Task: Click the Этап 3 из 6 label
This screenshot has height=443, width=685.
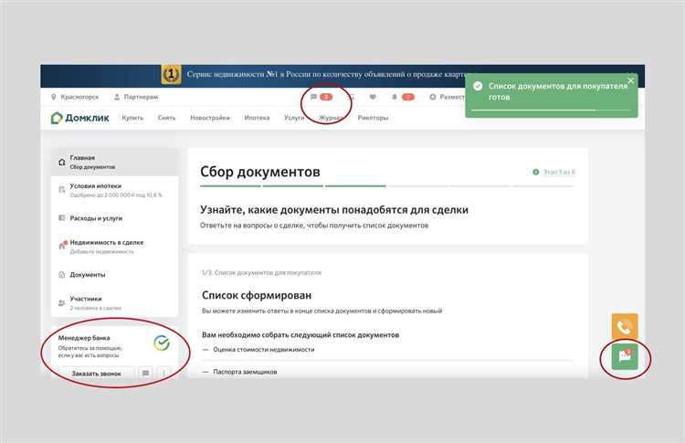Action: 559,172
